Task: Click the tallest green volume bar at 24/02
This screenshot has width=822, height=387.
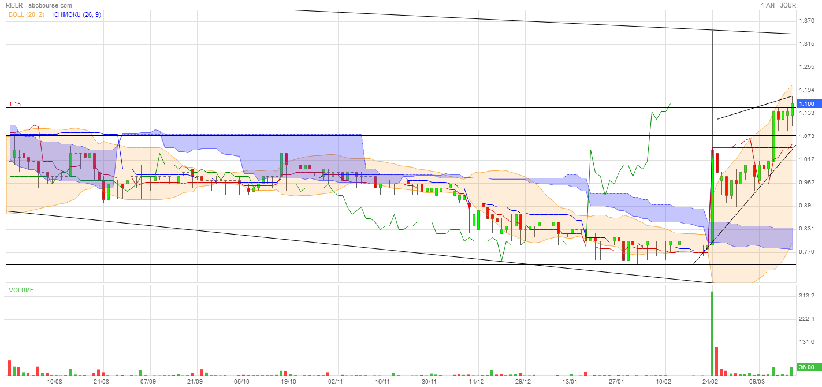Action: click(712, 333)
